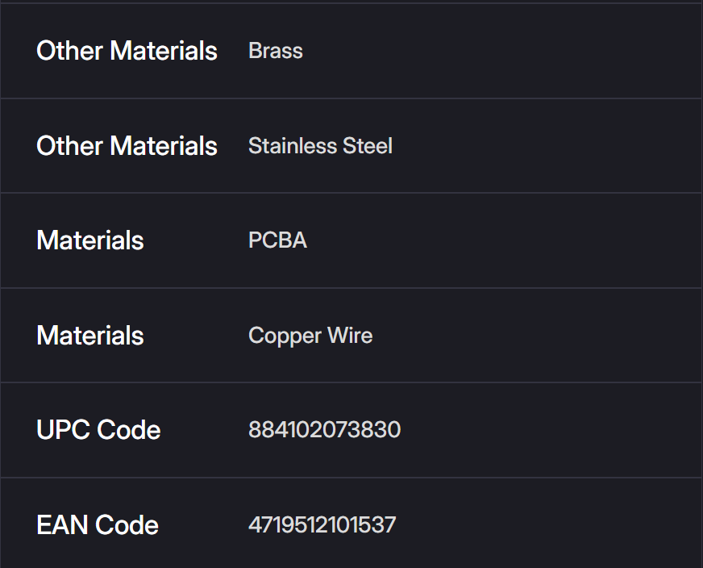Viewport: 703px width, 568px height.
Task: Select the Stainless Steel value text
Action: (320, 146)
